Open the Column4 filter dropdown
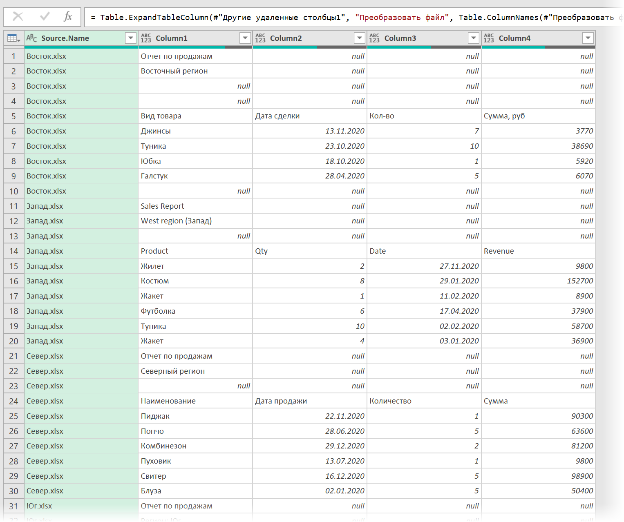The image size is (624, 522). coord(588,38)
